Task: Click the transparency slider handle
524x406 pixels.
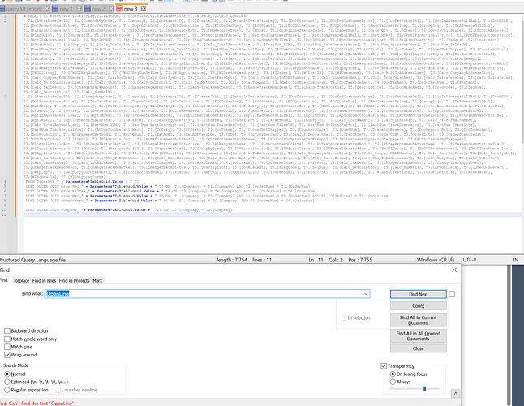Action: click(x=424, y=389)
